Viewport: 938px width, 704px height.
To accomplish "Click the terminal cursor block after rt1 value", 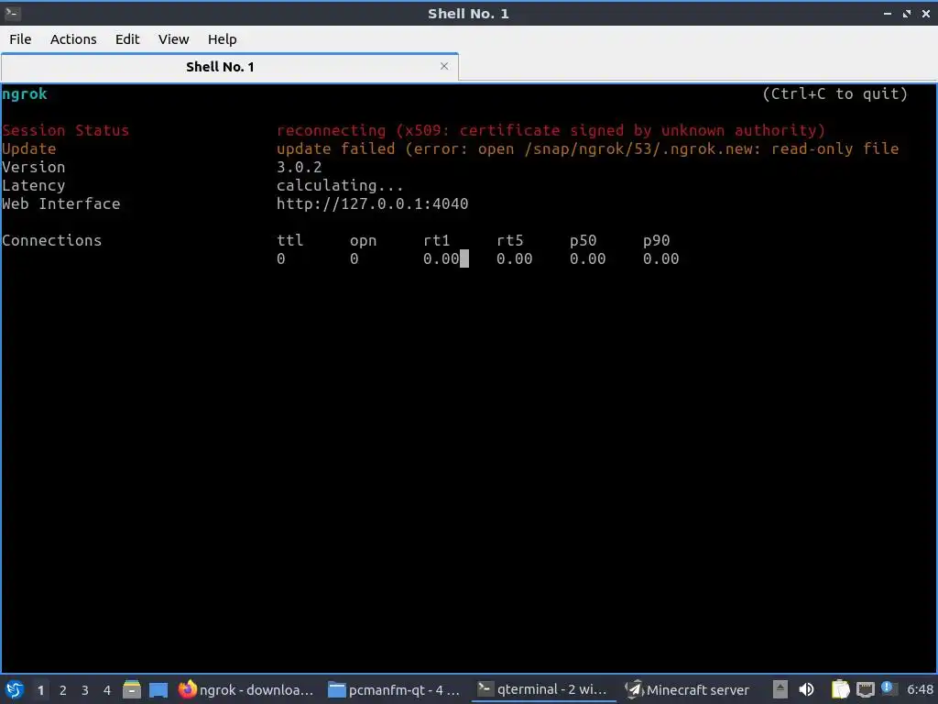I will [464, 258].
